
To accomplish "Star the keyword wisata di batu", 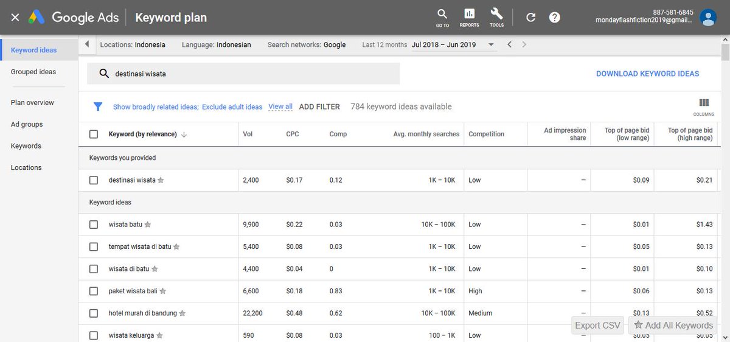I will point(155,269).
